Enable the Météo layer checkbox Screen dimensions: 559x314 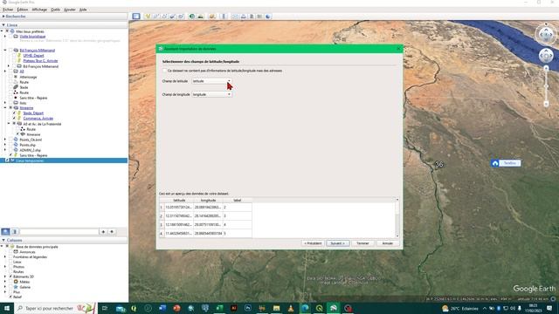click(x=10, y=282)
